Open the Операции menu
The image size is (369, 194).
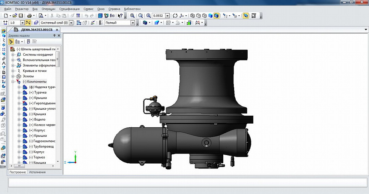(48, 9)
